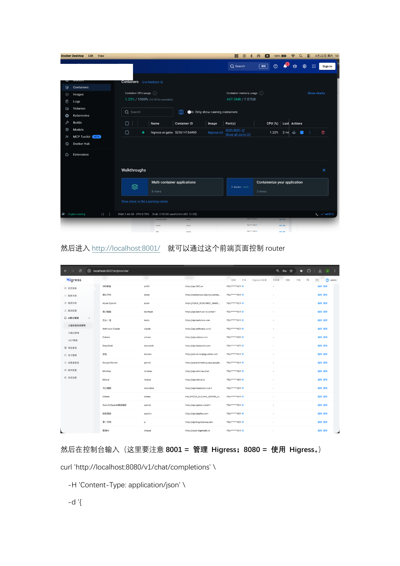Check the higress-ai-gateway row checkbox
This screenshot has height=566, width=400.
(127, 132)
